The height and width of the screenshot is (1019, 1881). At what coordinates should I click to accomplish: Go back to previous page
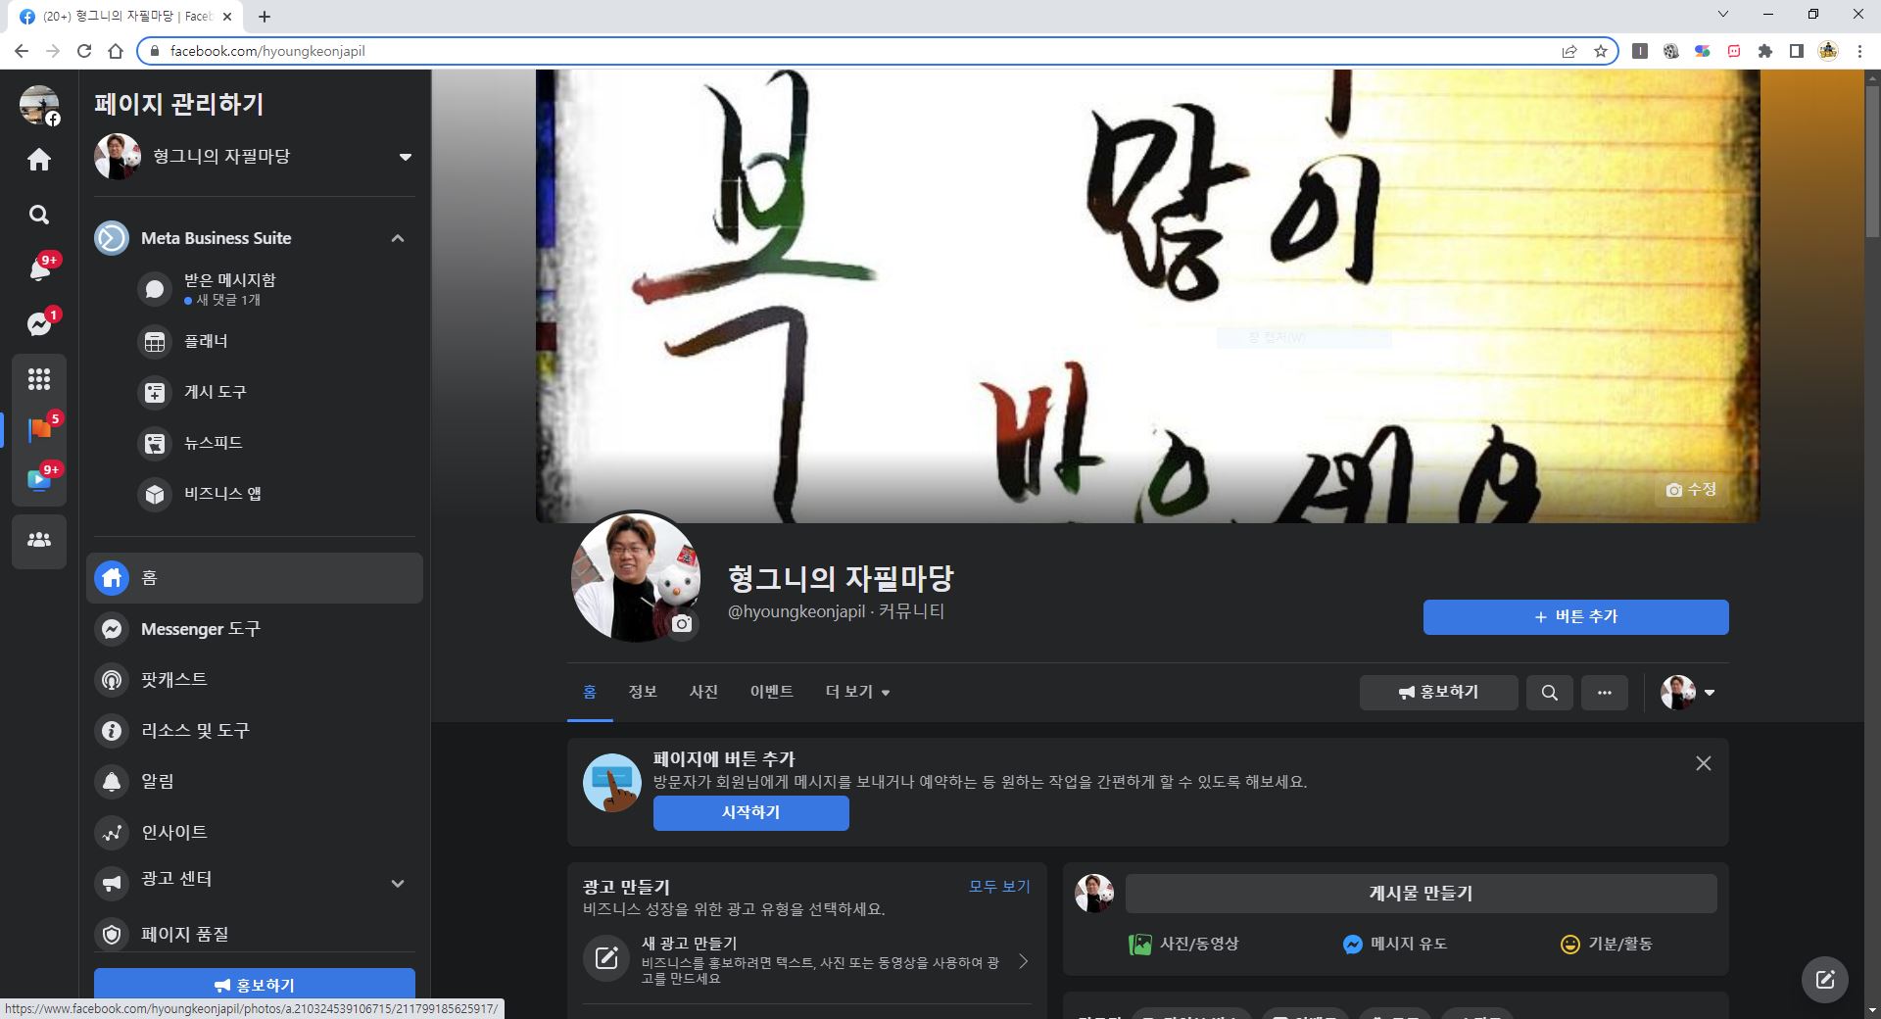point(22,51)
